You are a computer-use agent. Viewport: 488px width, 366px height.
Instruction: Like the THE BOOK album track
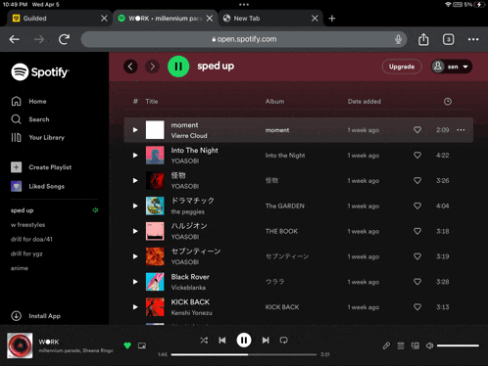[417, 231]
